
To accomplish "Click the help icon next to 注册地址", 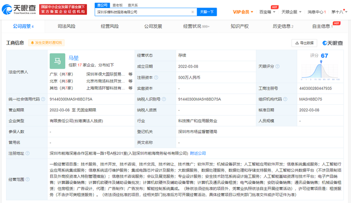I will pos(28,153).
